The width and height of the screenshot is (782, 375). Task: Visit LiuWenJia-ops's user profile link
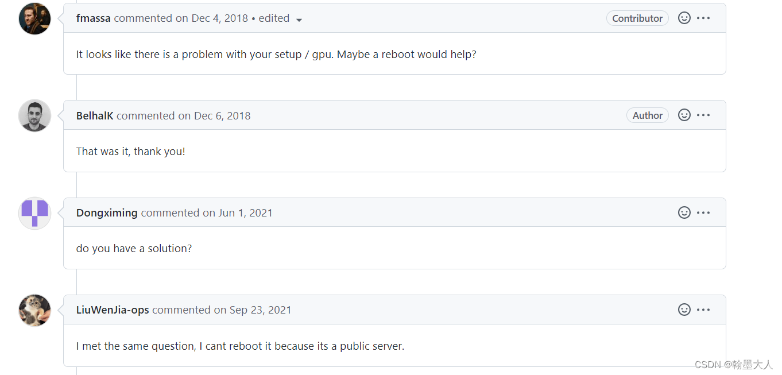pos(113,310)
